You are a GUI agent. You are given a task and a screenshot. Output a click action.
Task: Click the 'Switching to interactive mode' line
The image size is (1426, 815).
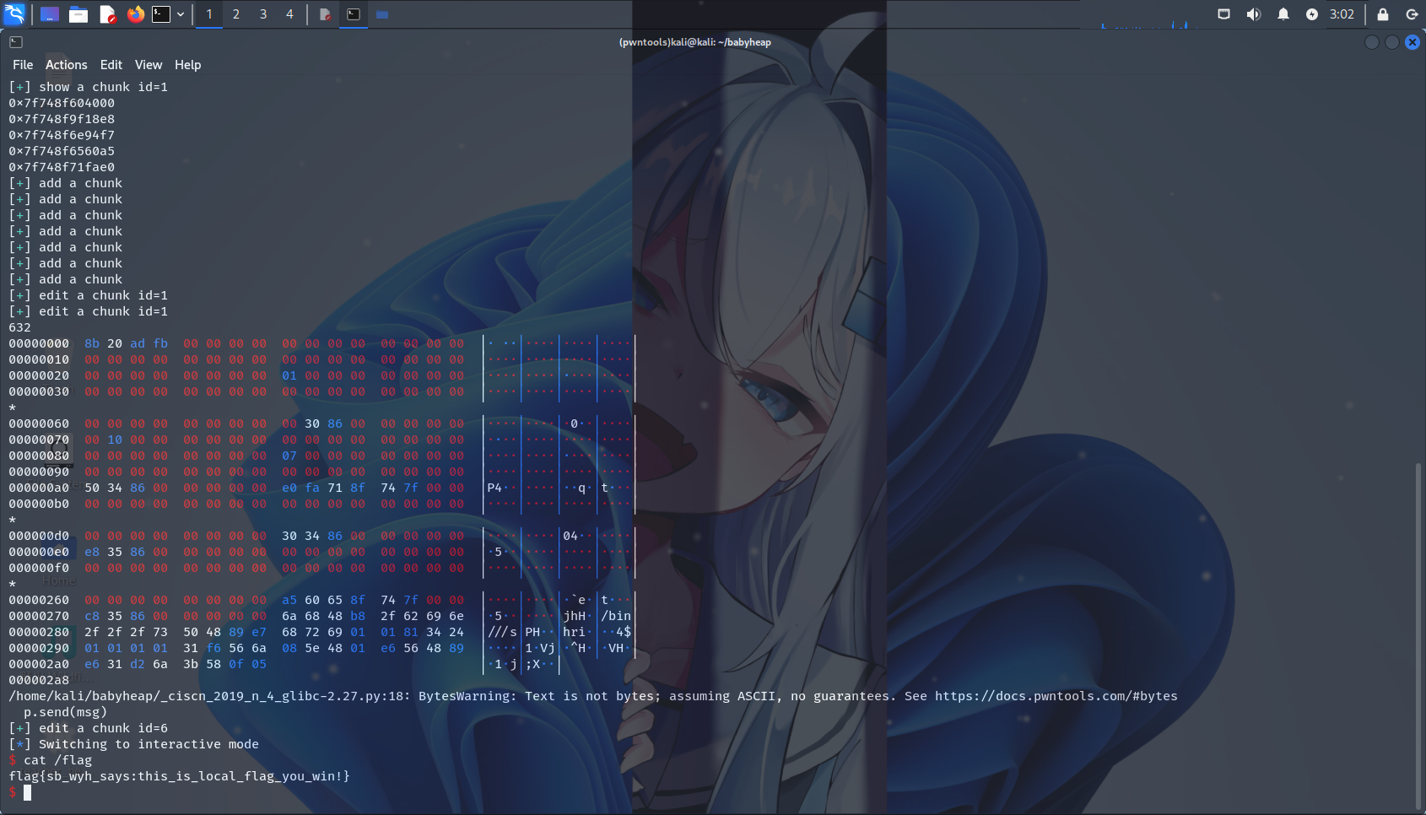(x=133, y=744)
